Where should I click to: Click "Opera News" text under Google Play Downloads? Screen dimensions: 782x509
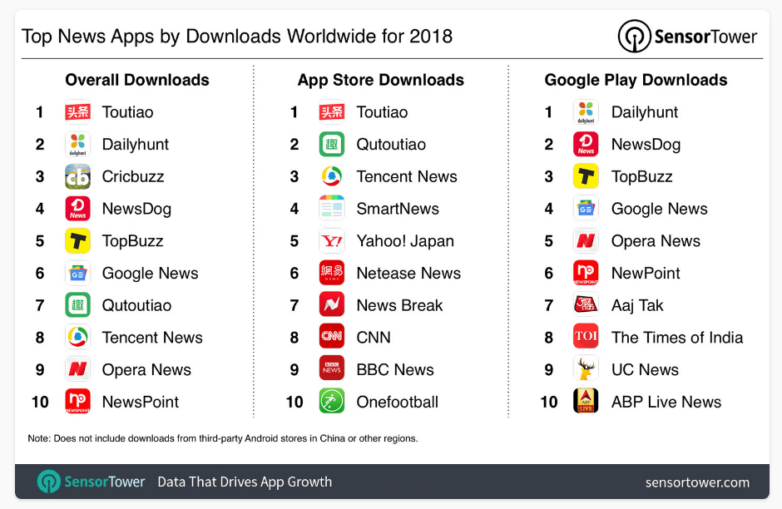pyautogui.click(x=656, y=241)
